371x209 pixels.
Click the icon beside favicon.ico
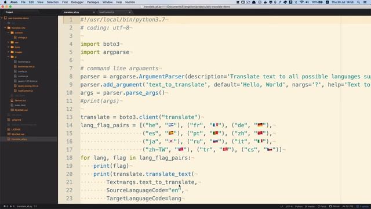[x=12, y=100]
